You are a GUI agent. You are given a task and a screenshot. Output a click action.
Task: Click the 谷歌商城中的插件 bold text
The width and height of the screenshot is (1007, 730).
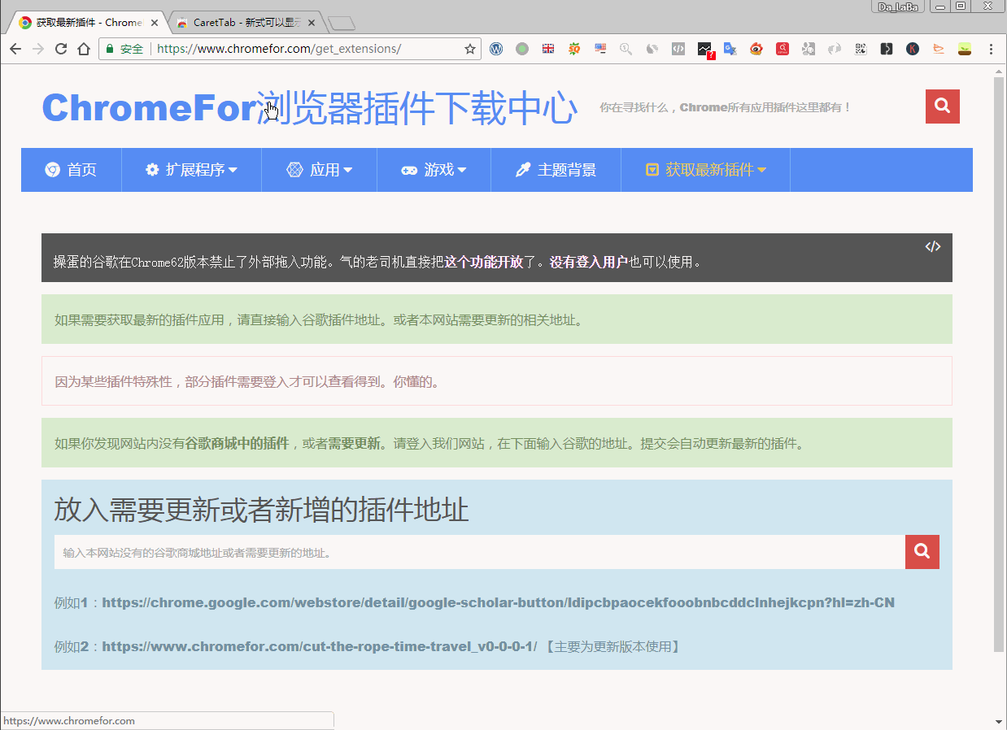237,444
